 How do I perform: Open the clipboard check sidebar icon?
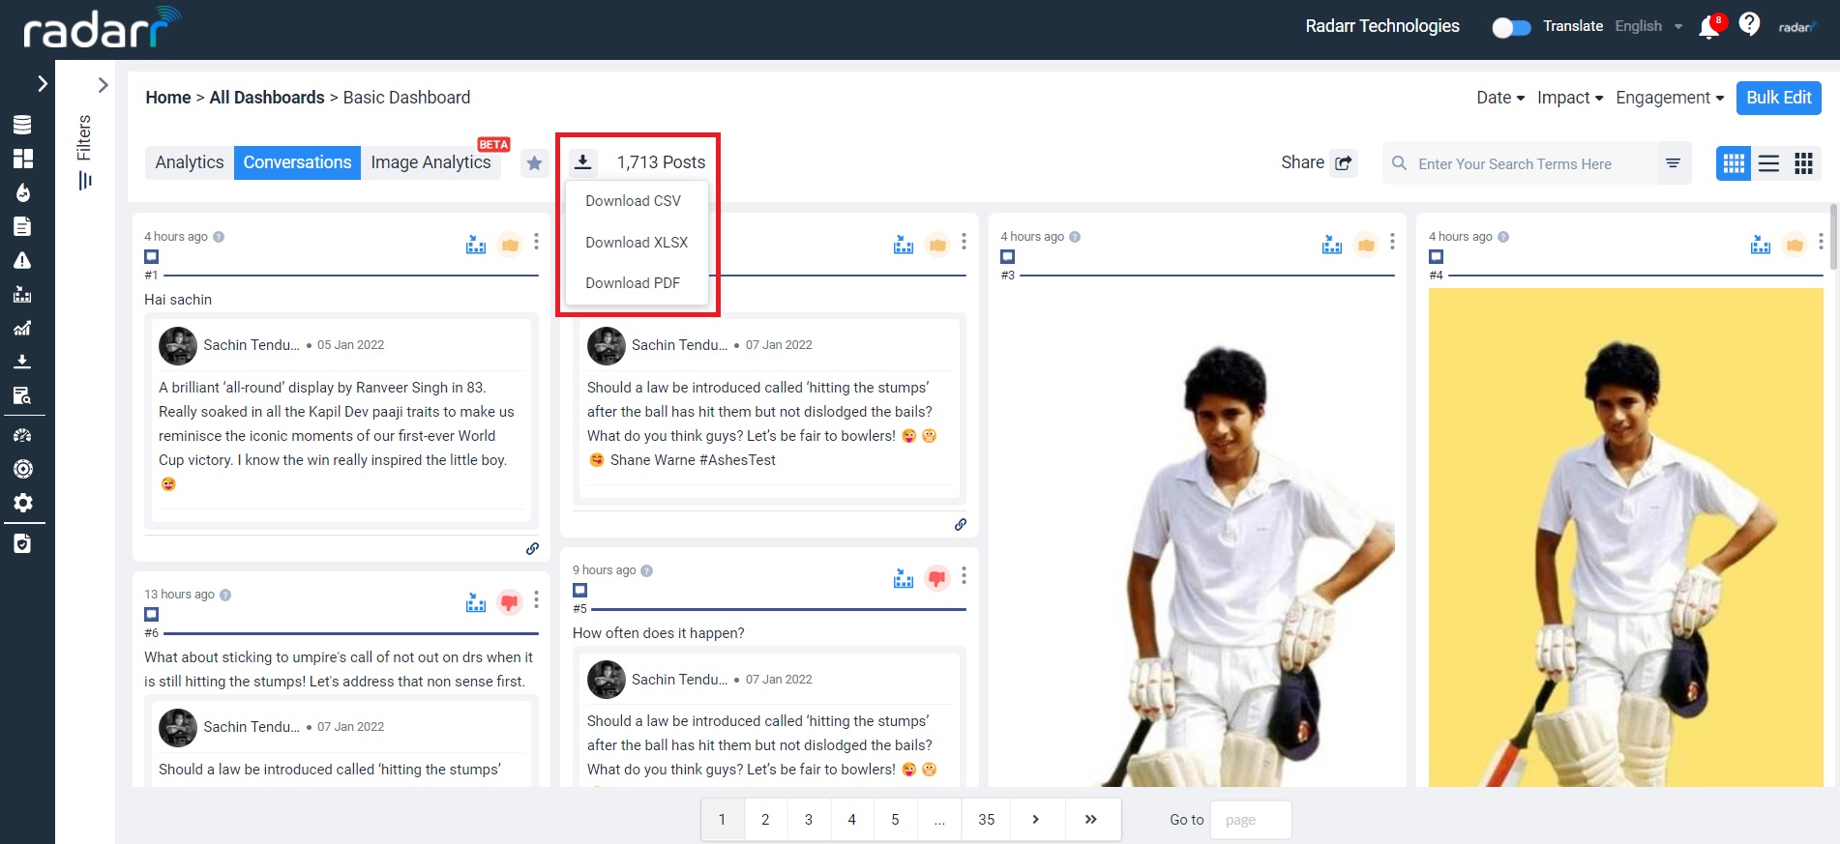point(22,544)
